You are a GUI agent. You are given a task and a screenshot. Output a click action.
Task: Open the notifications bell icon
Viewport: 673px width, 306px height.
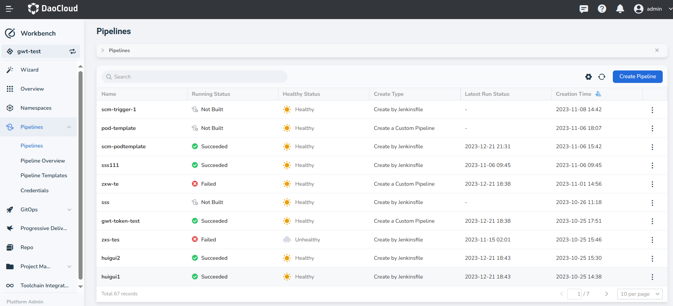pyautogui.click(x=620, y=9)
